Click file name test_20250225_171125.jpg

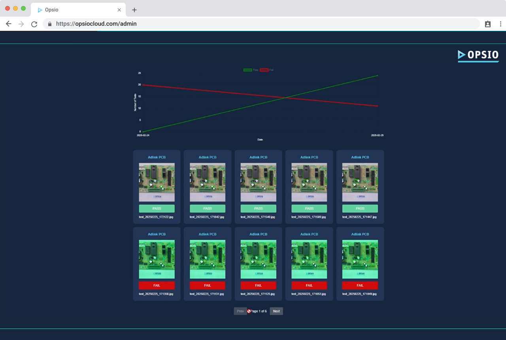click(258, 294)
